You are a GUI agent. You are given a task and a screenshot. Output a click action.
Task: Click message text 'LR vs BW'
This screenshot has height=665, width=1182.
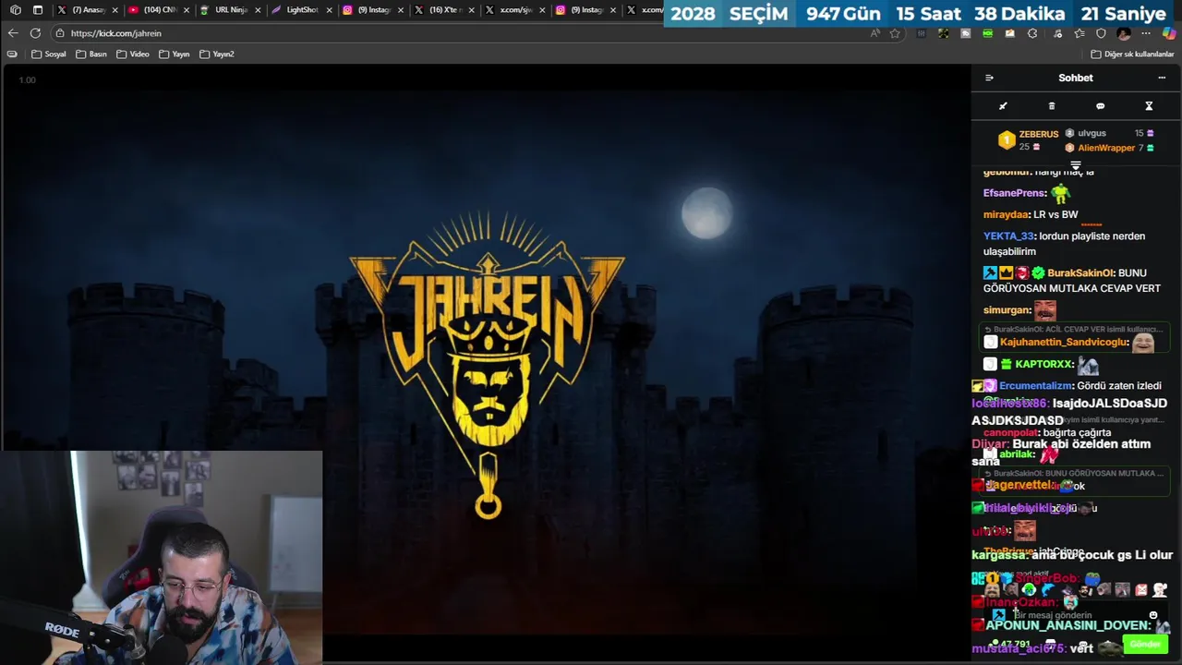pyautogui.click(x=1055, y=214)
